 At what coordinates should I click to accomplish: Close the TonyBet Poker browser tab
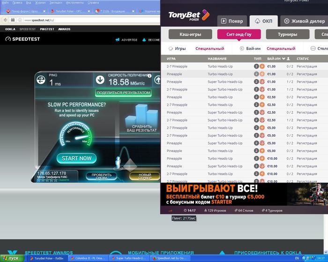click(89, 11)
